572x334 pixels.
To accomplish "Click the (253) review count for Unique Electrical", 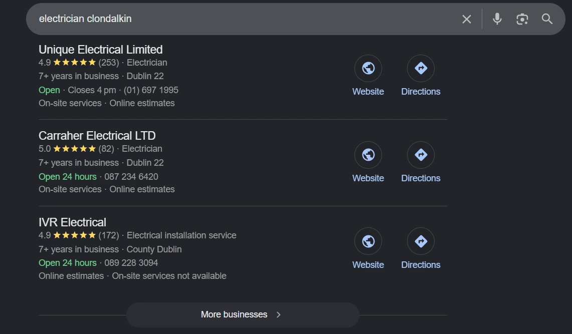I will click(x=109, y=63).
